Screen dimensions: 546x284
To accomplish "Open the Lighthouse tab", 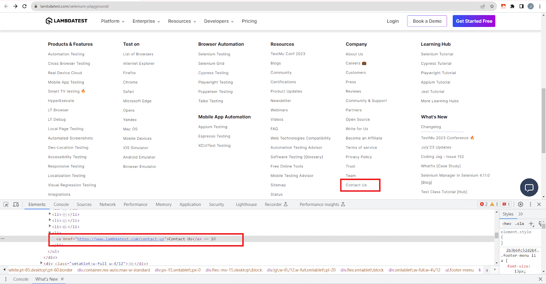I will 246,205.
